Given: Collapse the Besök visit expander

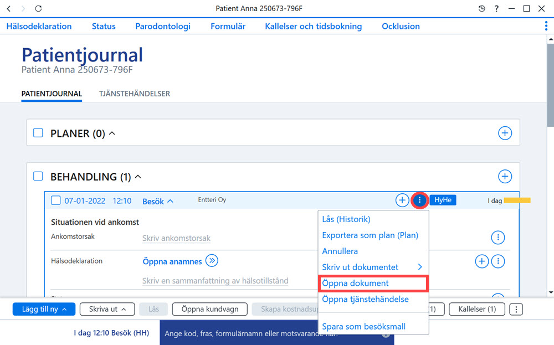Looking at the screenshot, I should pyautogui.click(x=157, y=201).
